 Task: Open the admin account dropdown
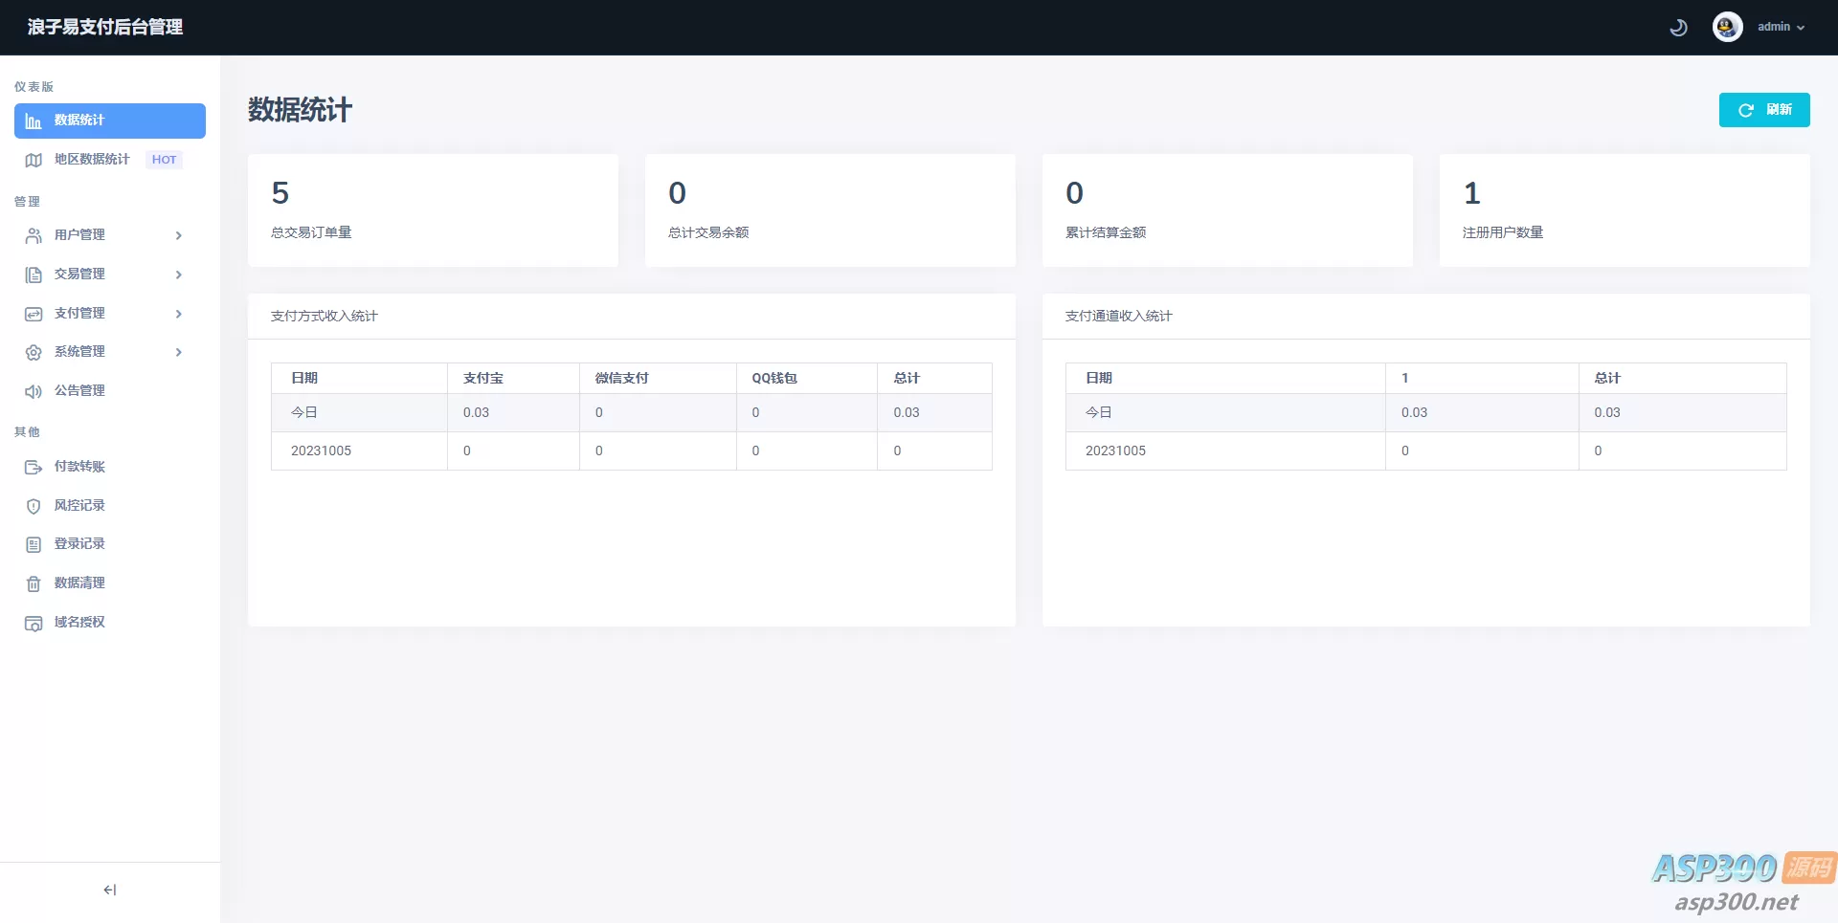click(x=1781, y=27)
